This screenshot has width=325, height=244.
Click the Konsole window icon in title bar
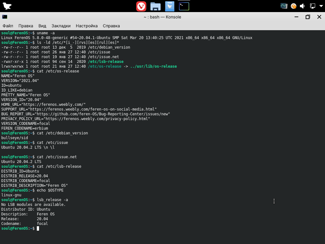[x=4, y=17]
